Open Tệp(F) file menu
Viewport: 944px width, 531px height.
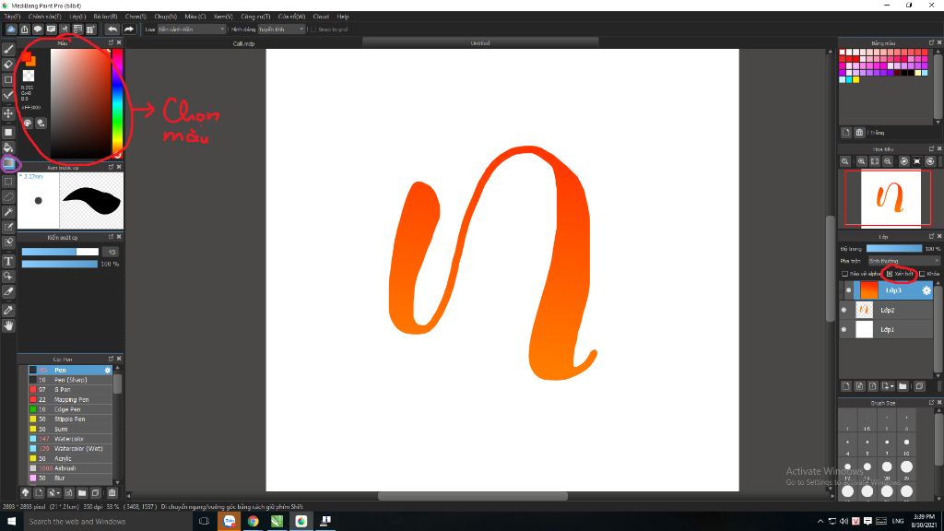[12, 17]
